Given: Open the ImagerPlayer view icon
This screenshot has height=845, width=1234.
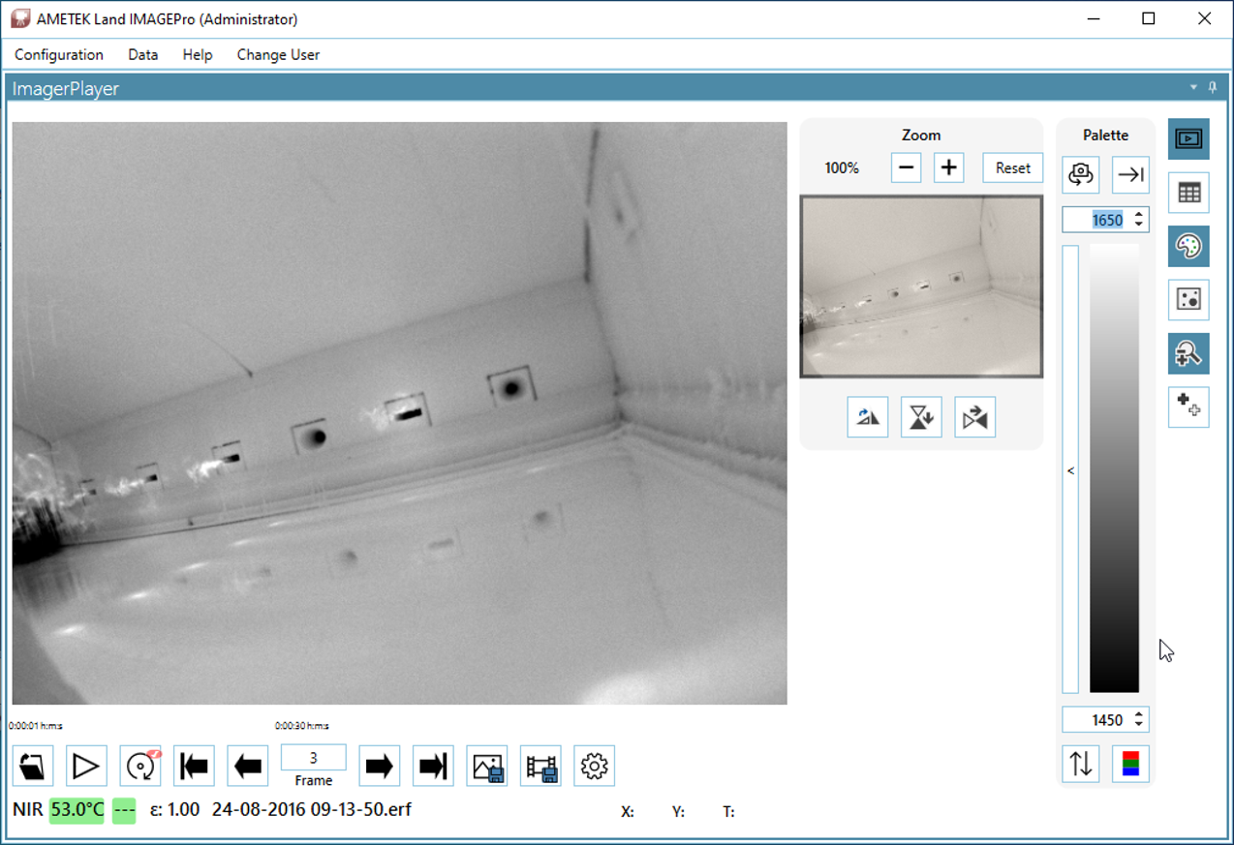Looking at the screenshot, I should [x=1188, y=138].
